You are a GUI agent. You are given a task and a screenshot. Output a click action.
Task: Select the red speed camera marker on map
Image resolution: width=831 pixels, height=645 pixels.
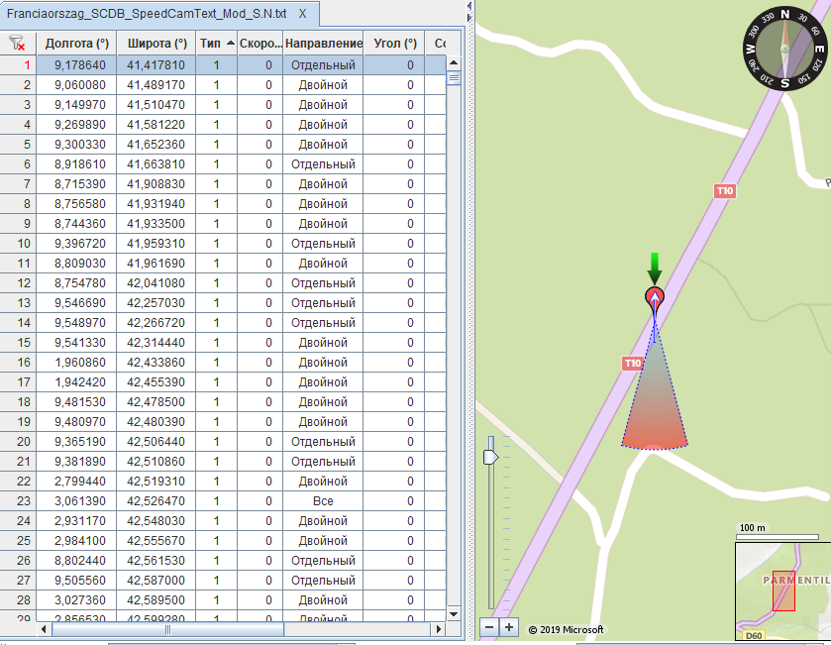click(655, 297)
